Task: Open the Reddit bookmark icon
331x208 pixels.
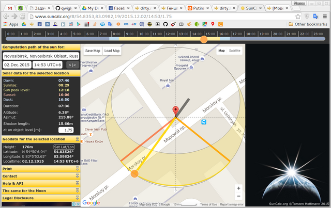Action: (71, 24)
